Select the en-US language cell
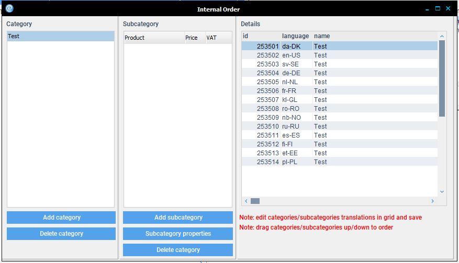 296,55
